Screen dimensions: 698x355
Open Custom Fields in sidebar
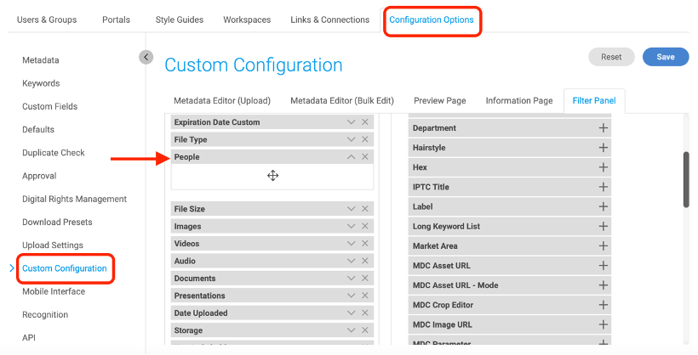(x=50, y=106)
